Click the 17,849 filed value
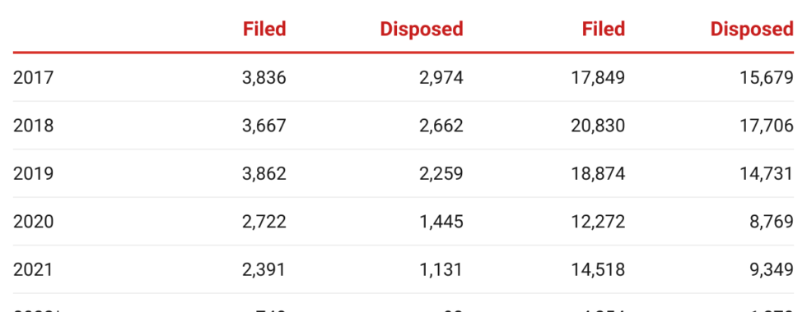This screenshot has width=807, height=312. (598, 77)
